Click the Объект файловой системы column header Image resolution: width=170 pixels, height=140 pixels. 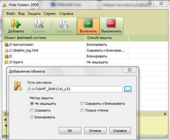[x=44, y=38]
